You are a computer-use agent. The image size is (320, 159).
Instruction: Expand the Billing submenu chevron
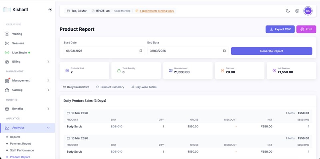point(48,62)
